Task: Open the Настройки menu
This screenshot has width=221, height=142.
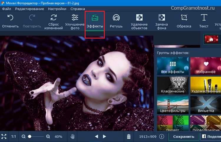Action: [57, 9]
